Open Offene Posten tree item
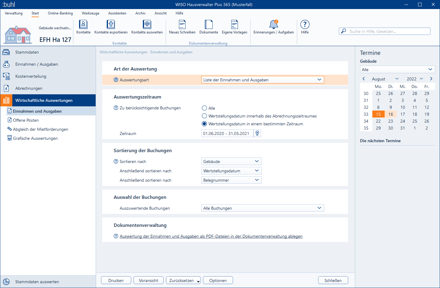 tap(26, 120)
